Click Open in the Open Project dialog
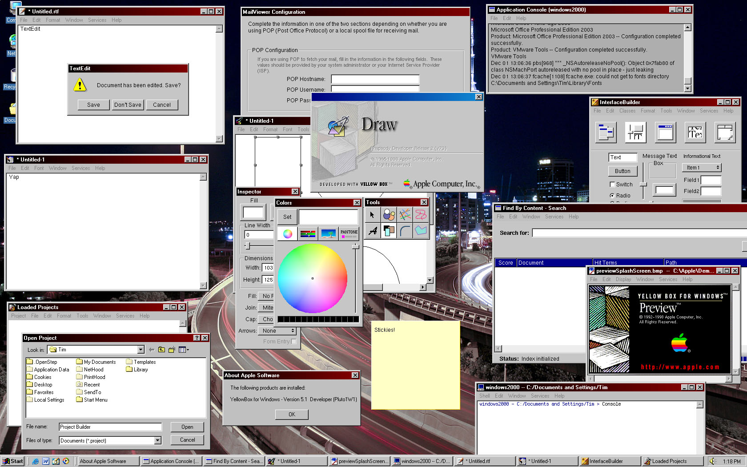 click(x=187, y=427)
